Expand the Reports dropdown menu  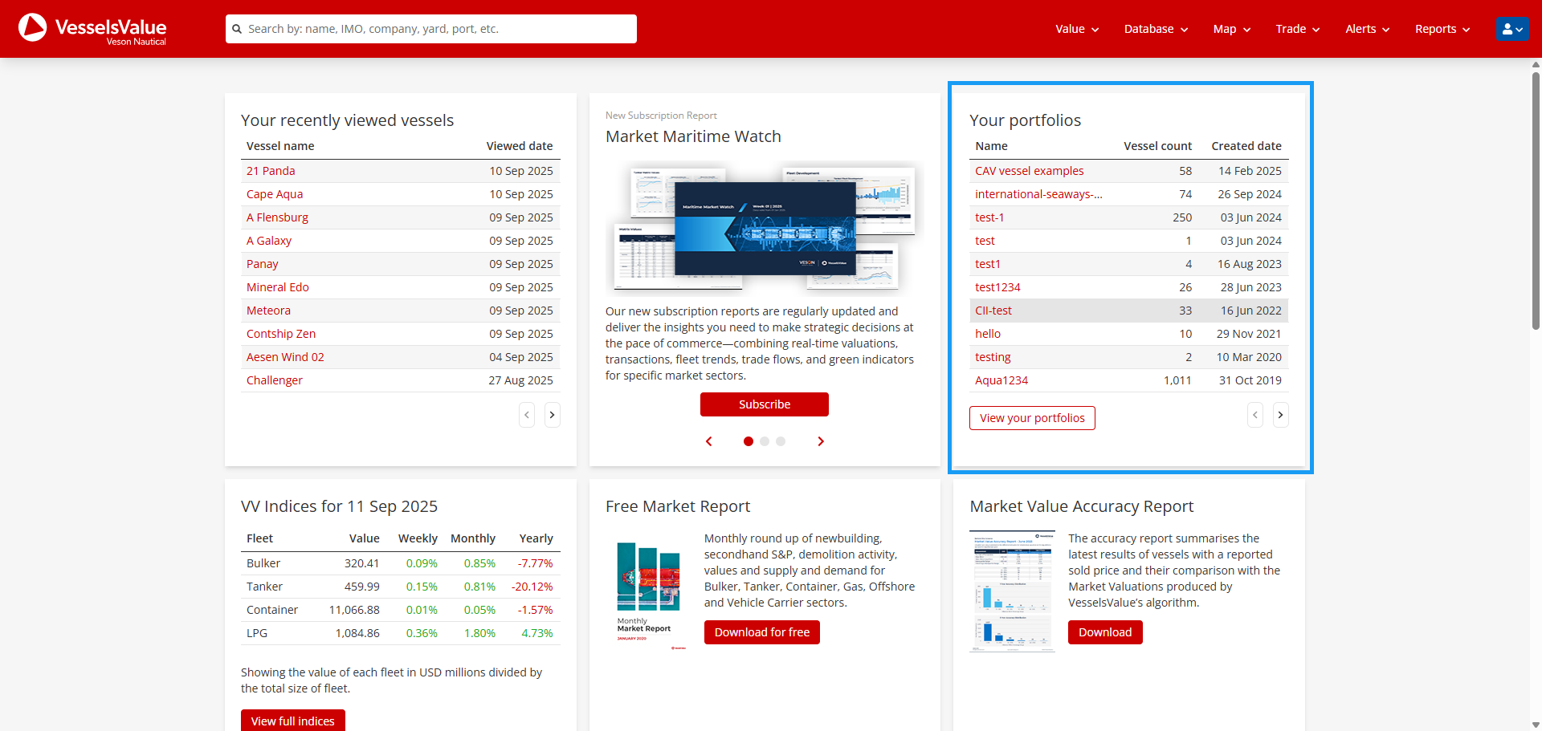click(1442, 29)
